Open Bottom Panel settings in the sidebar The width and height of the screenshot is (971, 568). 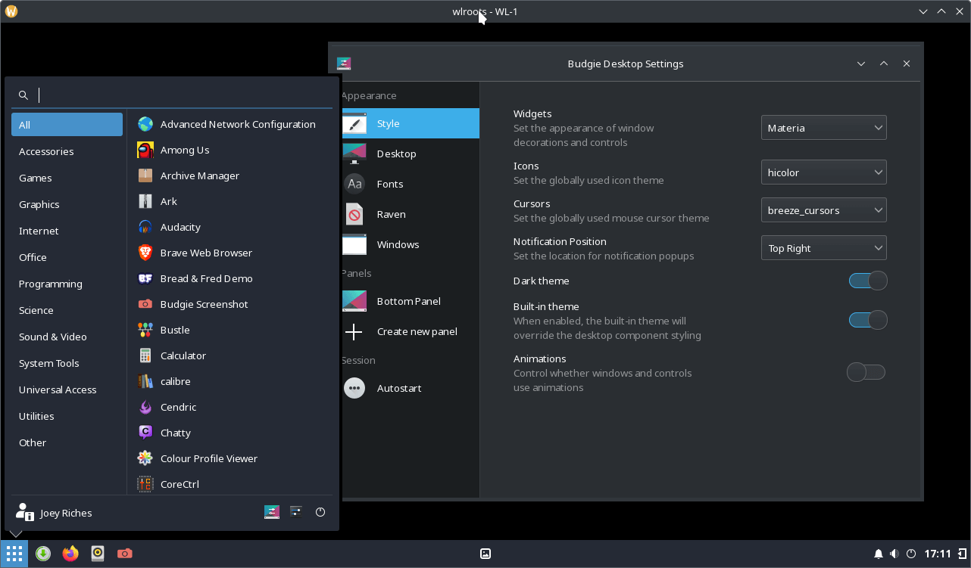[x=411, y=301]
